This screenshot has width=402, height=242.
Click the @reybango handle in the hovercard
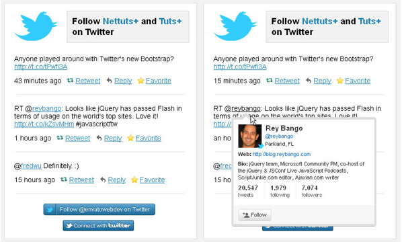[x=279, y=136]
